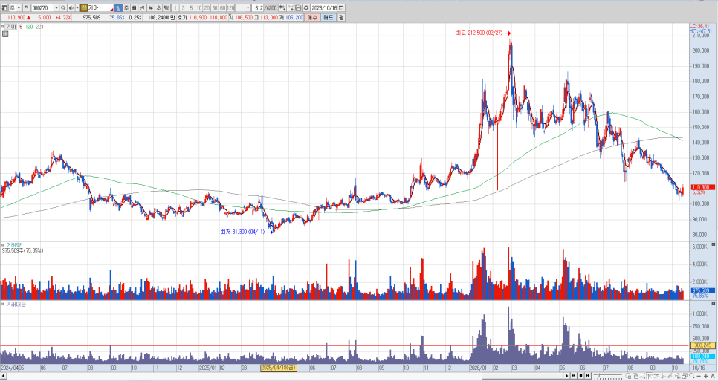Click the 주 type button in the top-left corner
Screen dimensions: 718x381
(x=13, y=7)
